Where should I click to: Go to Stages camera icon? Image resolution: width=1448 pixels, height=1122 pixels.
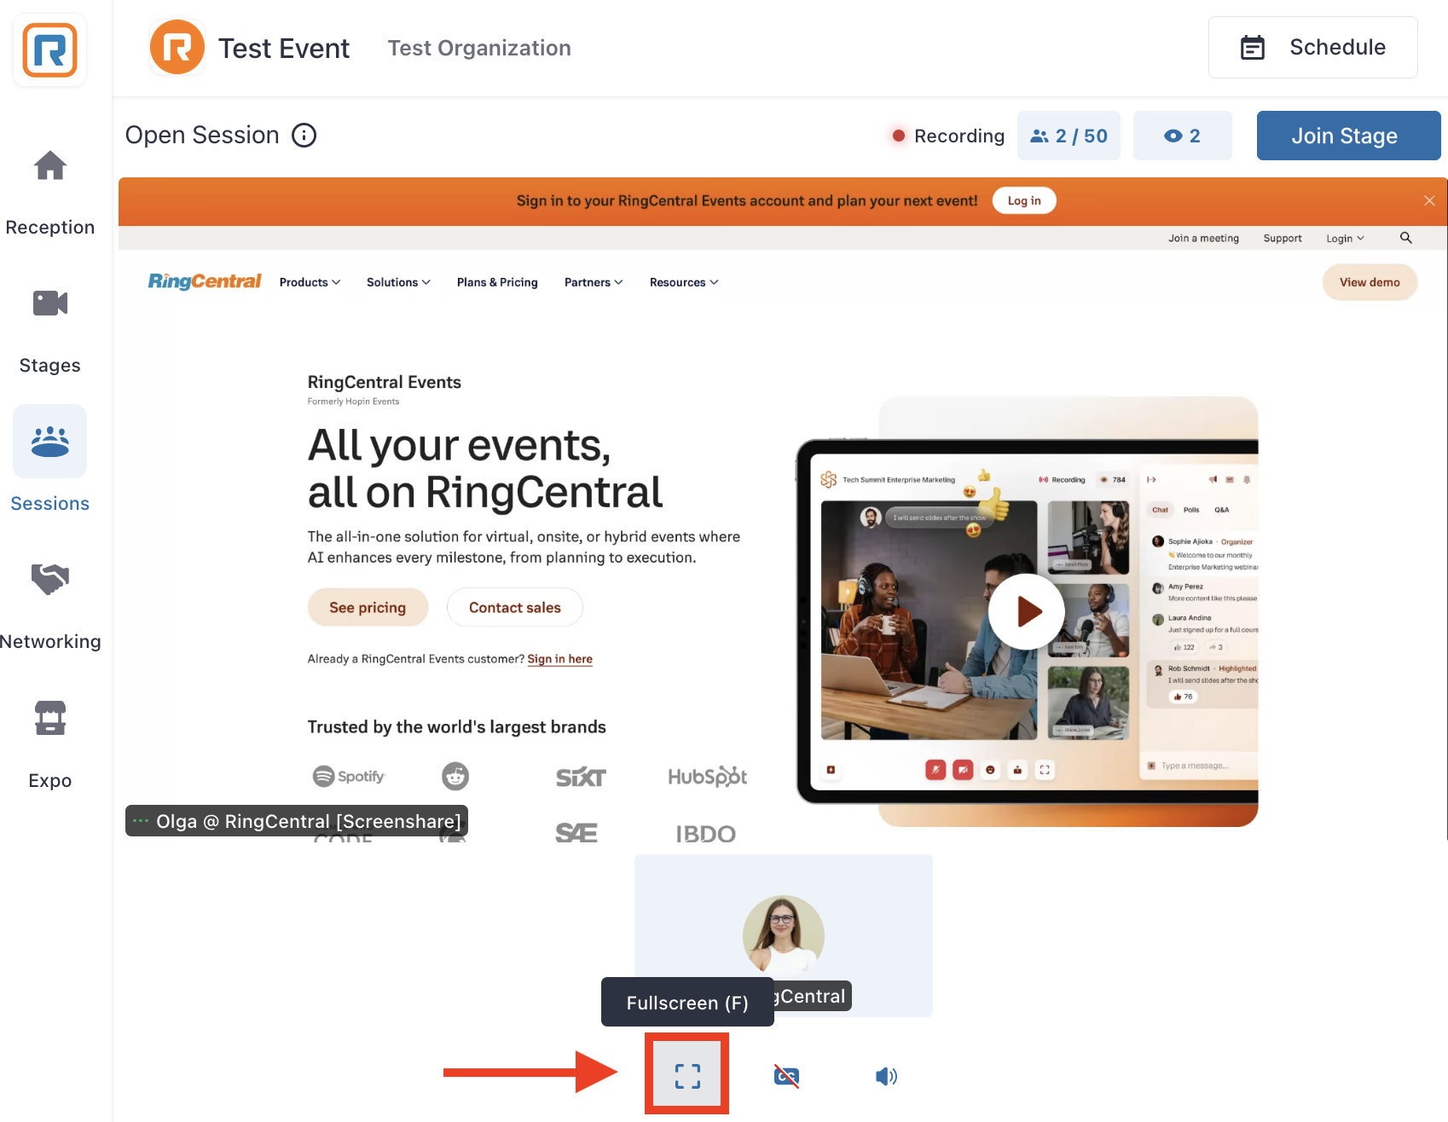click(50, 303)
